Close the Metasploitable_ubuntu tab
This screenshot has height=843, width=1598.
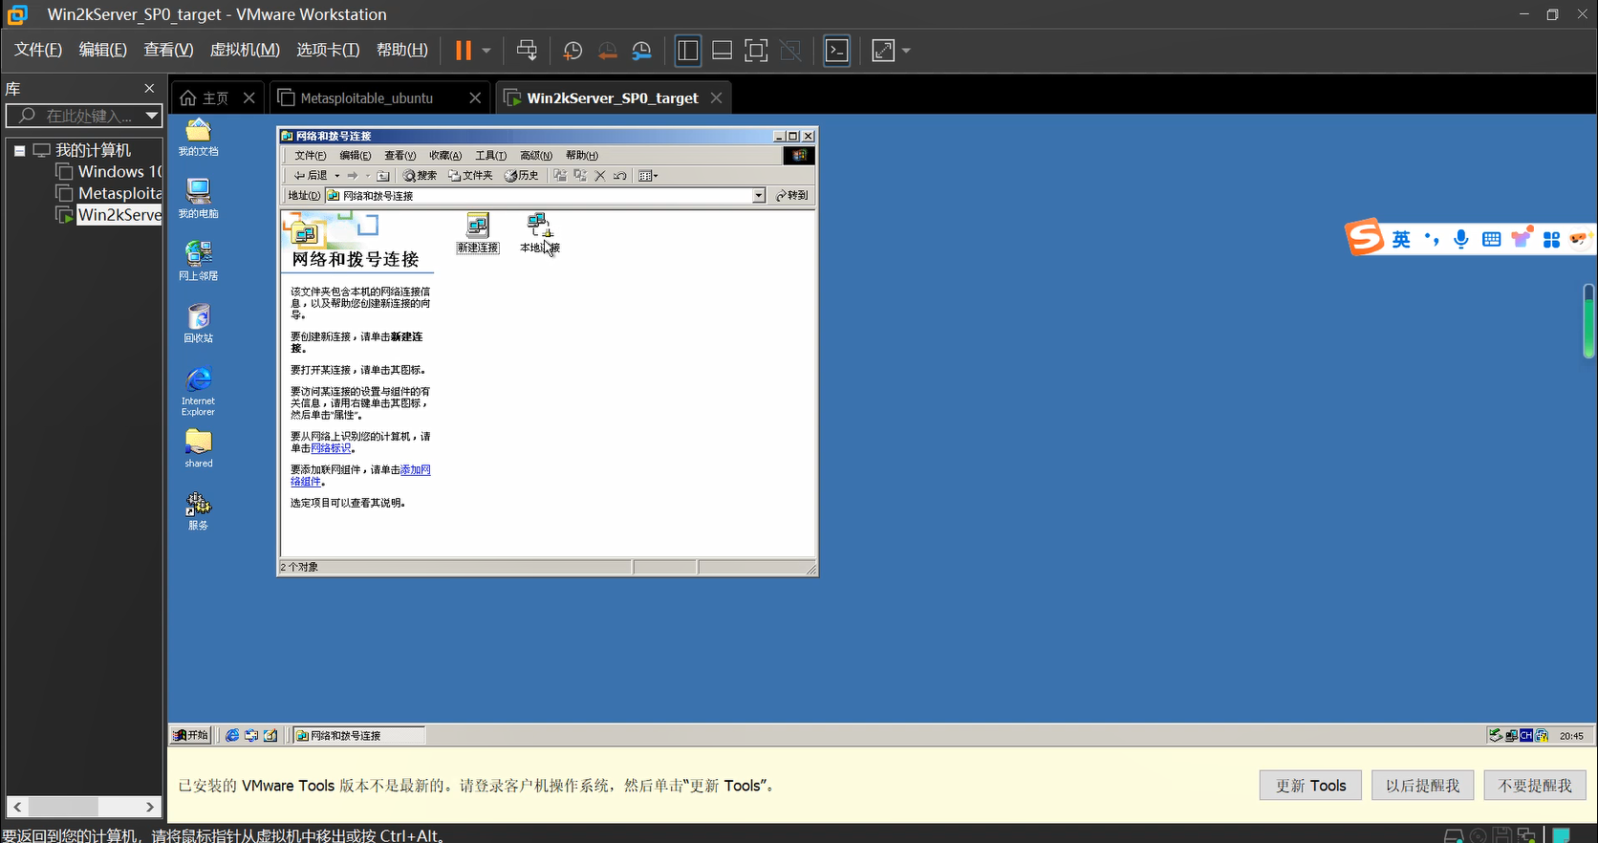(x=475, y=97)
